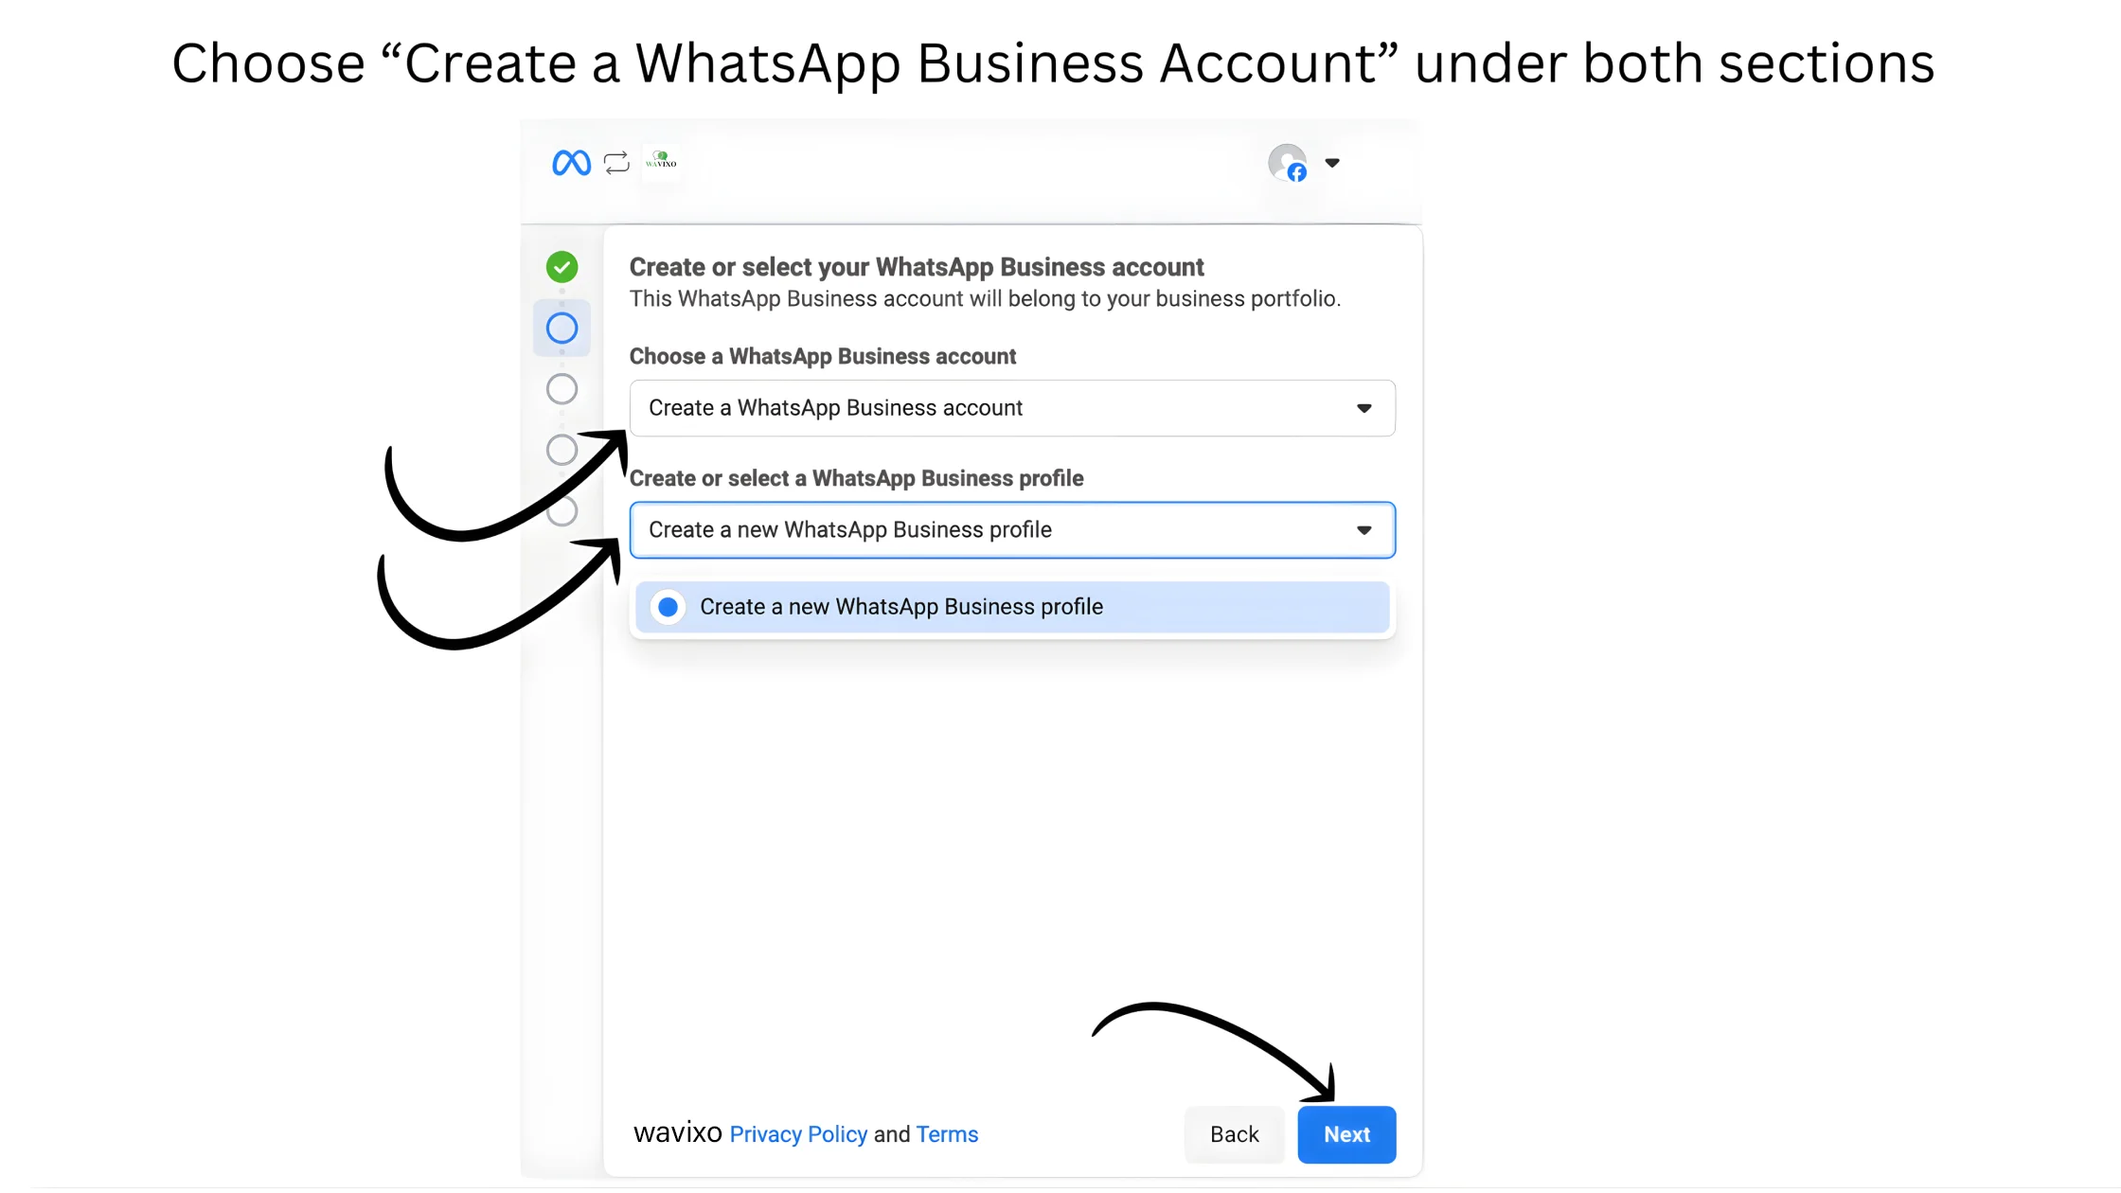Click the green completed step checkmark

(561, 267)
